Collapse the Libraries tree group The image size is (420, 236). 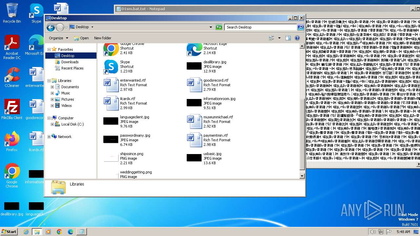(x=49, y=81)
